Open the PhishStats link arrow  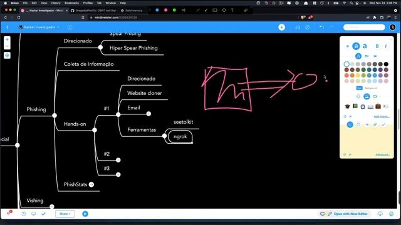click(91, 184)
